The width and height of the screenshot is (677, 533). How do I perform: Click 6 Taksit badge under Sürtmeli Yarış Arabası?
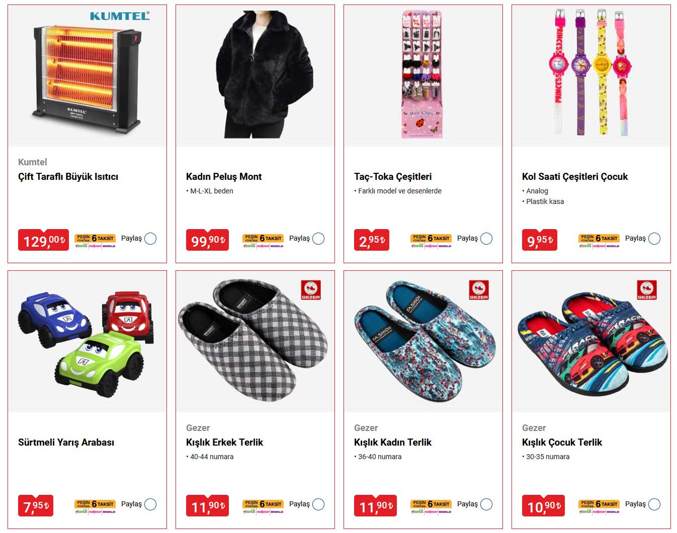(95, 506)
